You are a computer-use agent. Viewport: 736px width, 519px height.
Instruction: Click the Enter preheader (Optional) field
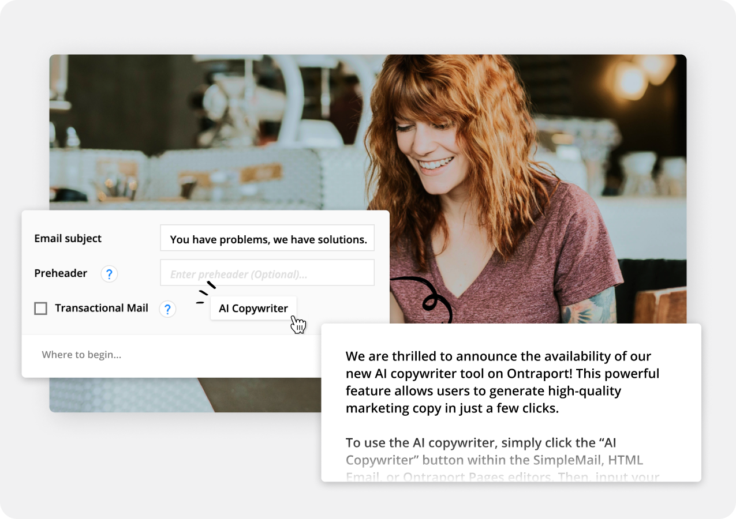click(267, 272)
